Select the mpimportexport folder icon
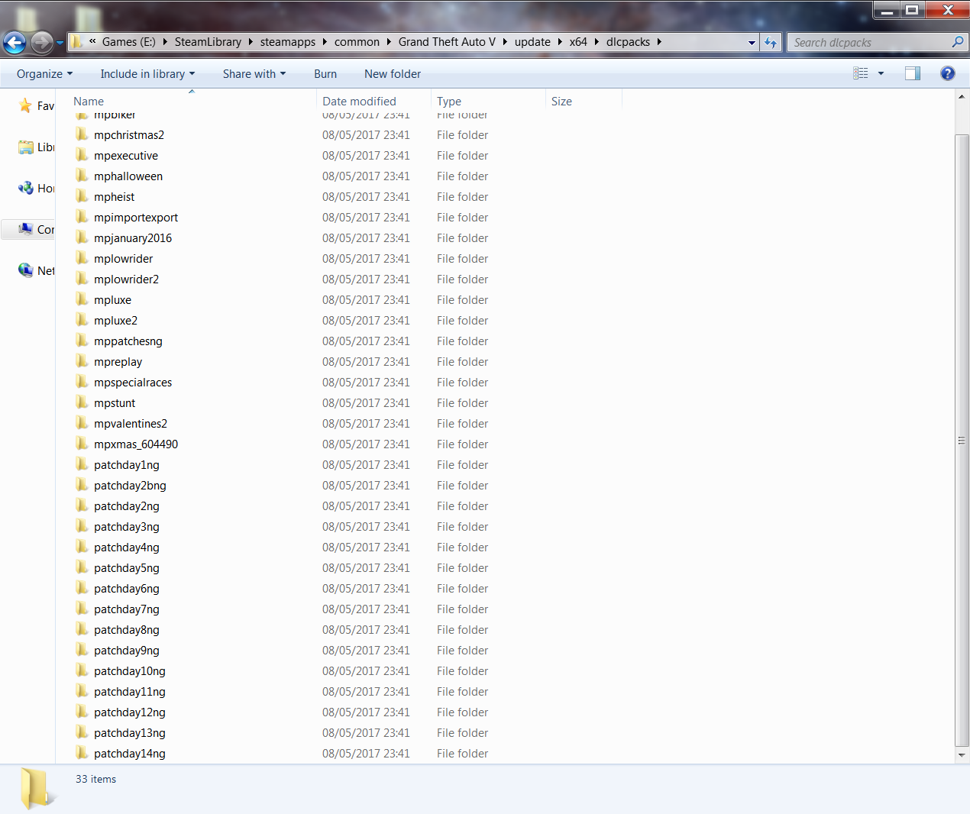The width and height of the screenshot is (970, 814). 82,217
